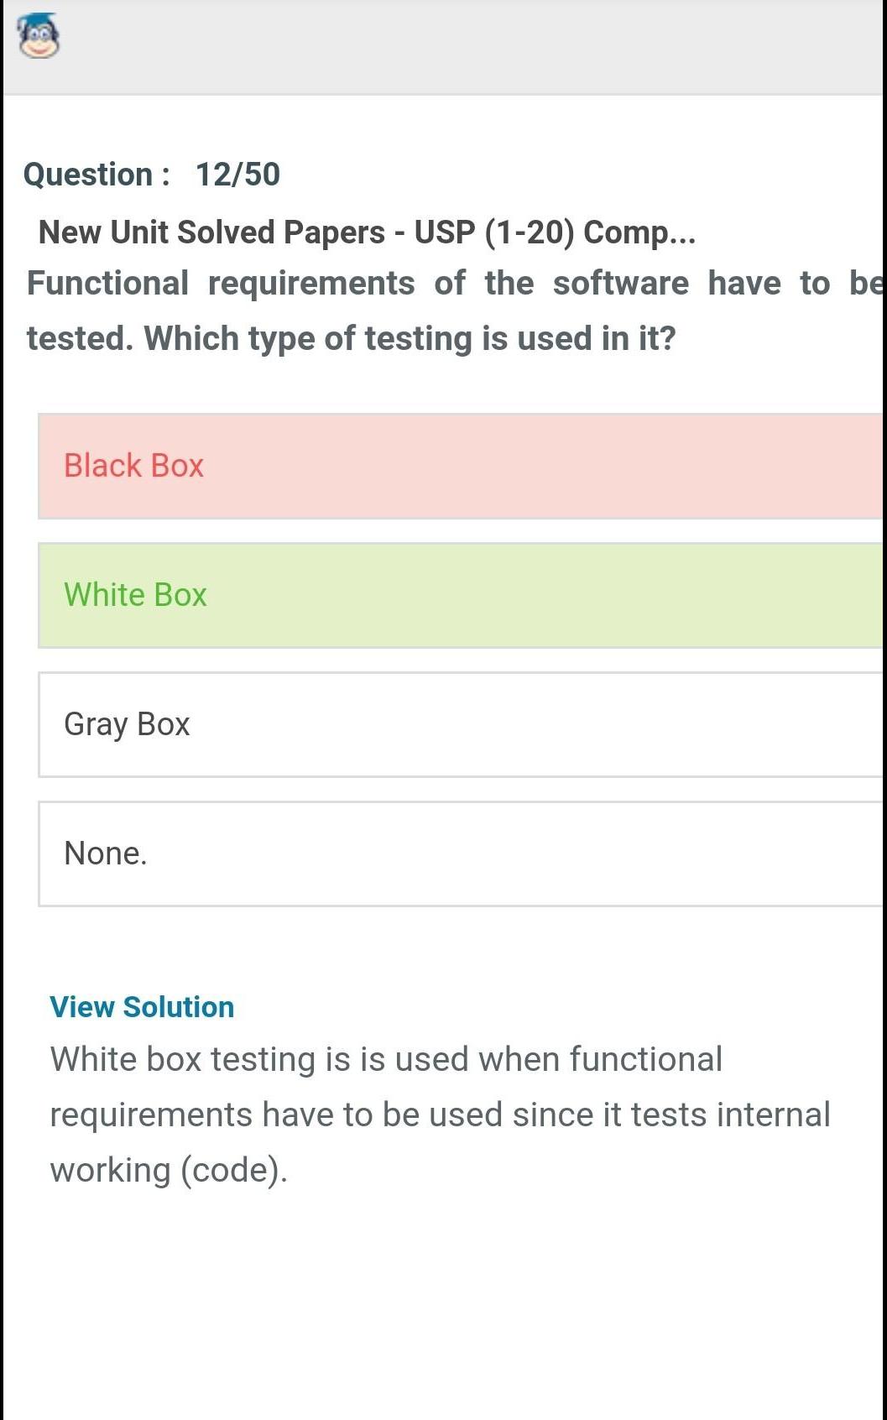Choose the White Box answer option

pyautogui.click(x=460, y=595)
